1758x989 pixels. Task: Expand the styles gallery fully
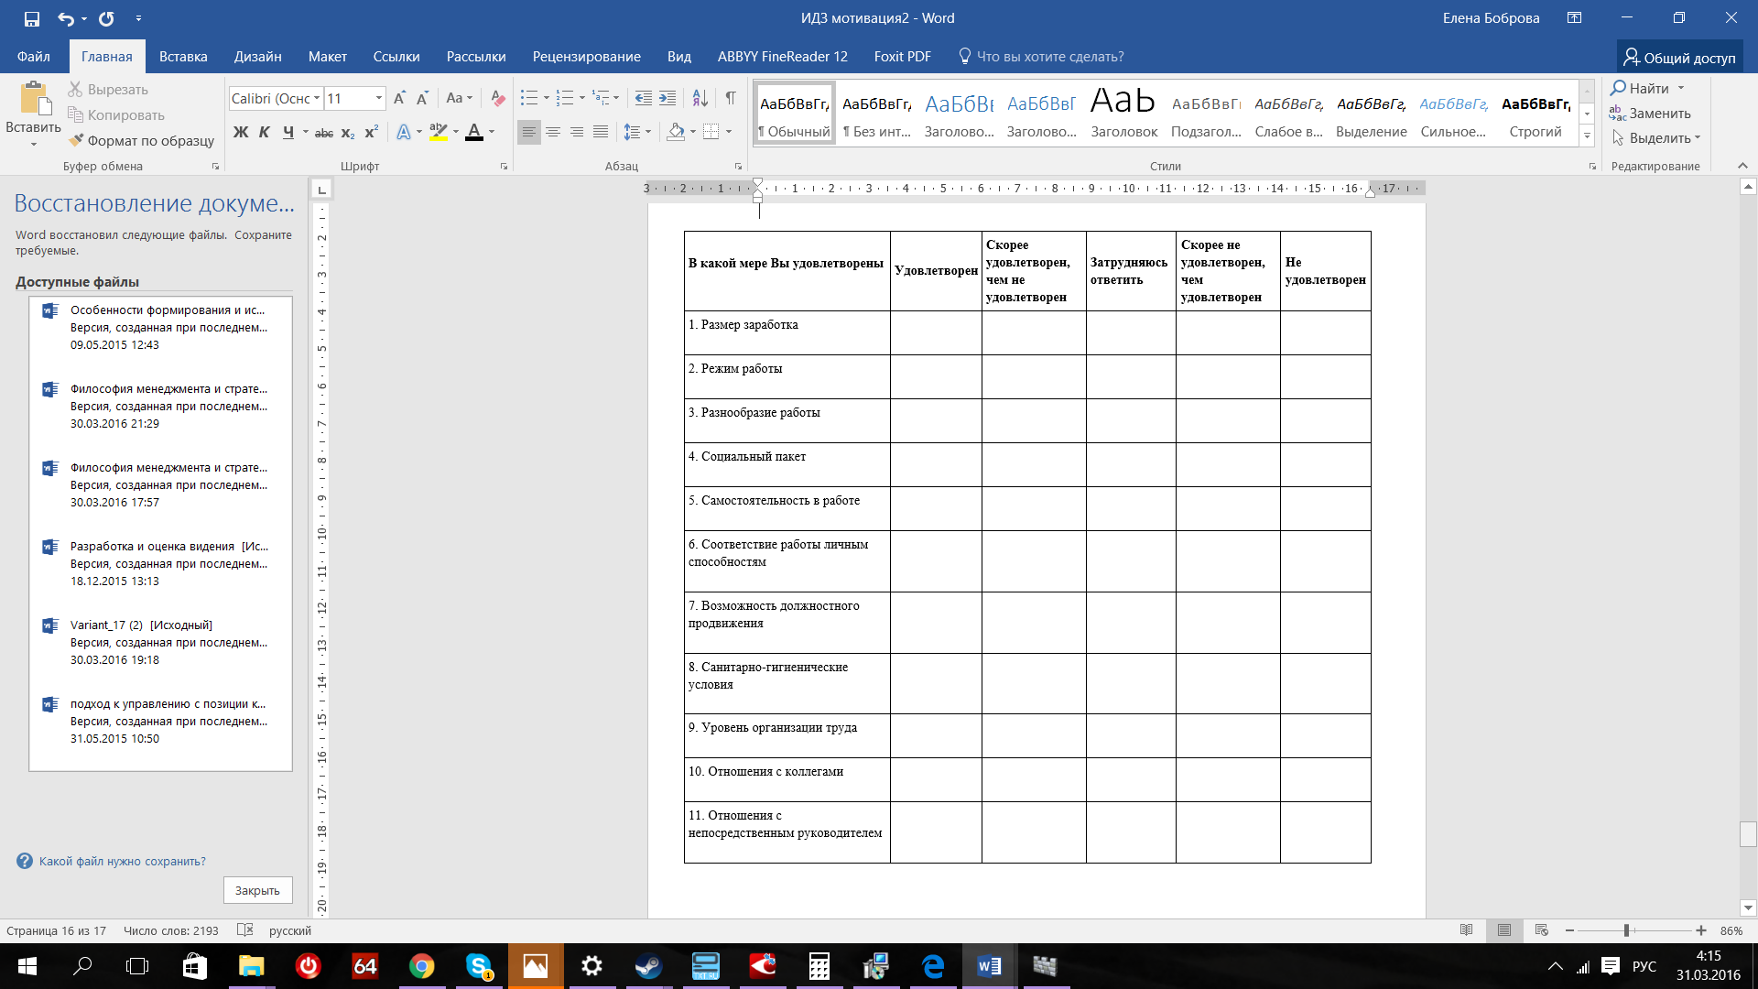(1588, 136)
